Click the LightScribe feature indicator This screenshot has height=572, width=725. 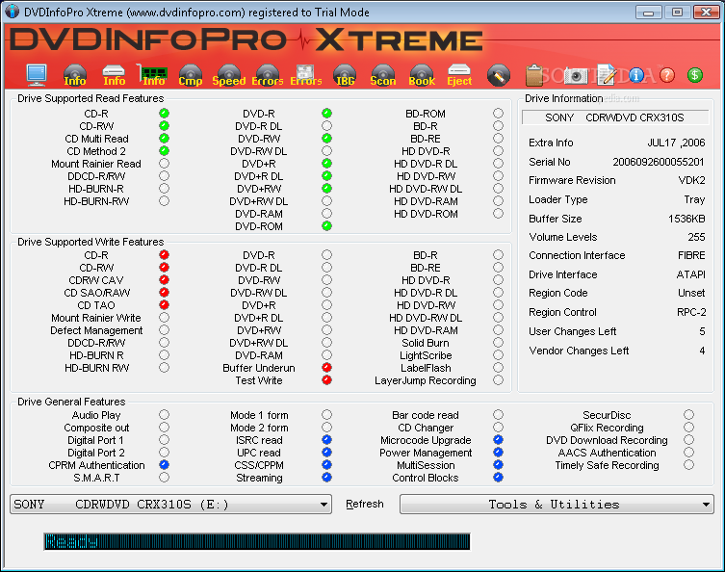[498, 355]
